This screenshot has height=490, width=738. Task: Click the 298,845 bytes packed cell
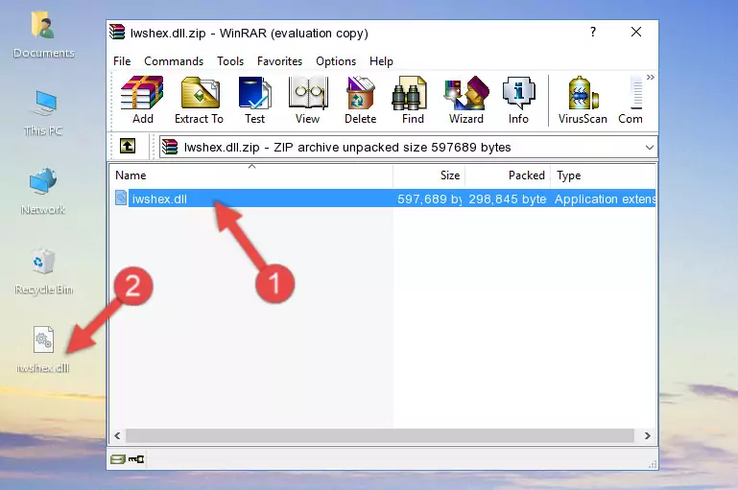(508, 198)
